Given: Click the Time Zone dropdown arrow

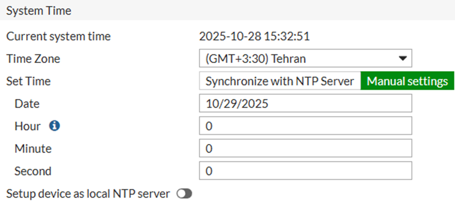Looking at the screenshot, I should click(x=402, y=59).
